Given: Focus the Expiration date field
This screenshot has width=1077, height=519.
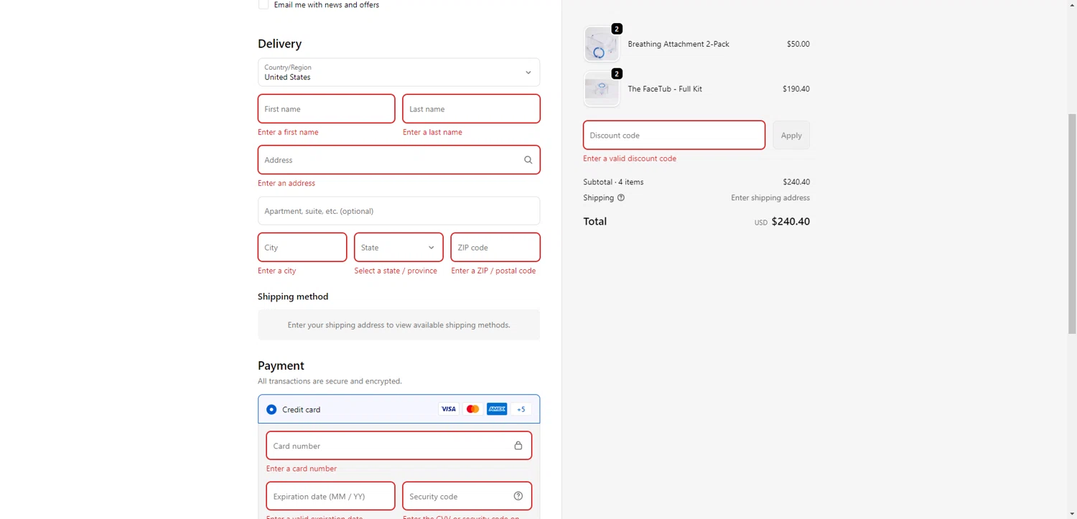Looking at the screenshot, I should coord(330,496).
